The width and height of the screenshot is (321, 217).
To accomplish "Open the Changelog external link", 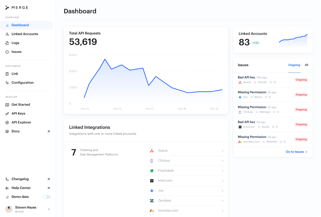I will 48,179.
